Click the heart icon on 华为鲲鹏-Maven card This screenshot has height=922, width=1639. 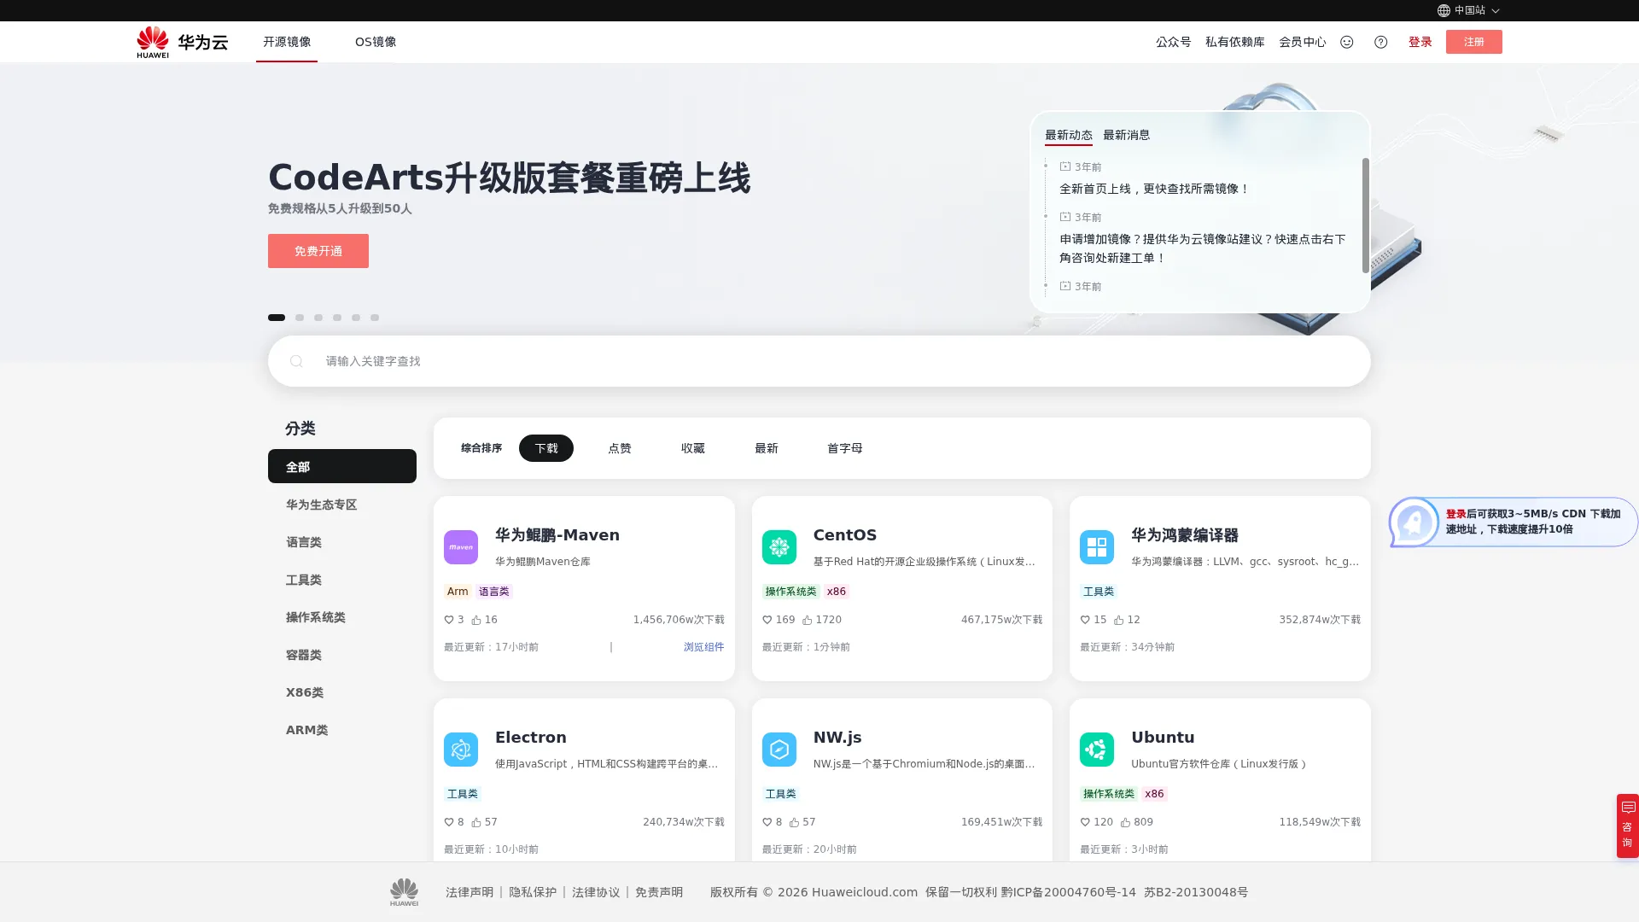(449, 620)
